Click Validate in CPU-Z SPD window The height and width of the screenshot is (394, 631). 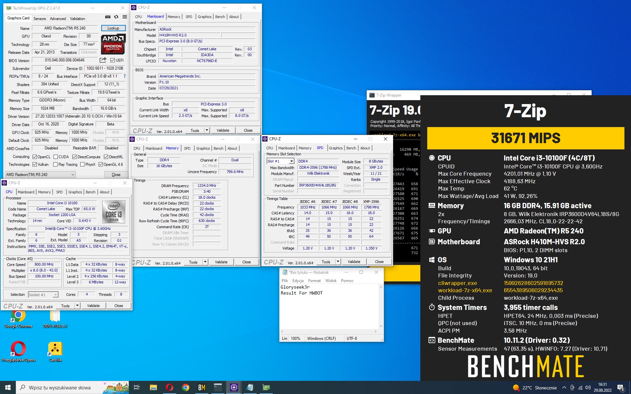click(354, 262)
